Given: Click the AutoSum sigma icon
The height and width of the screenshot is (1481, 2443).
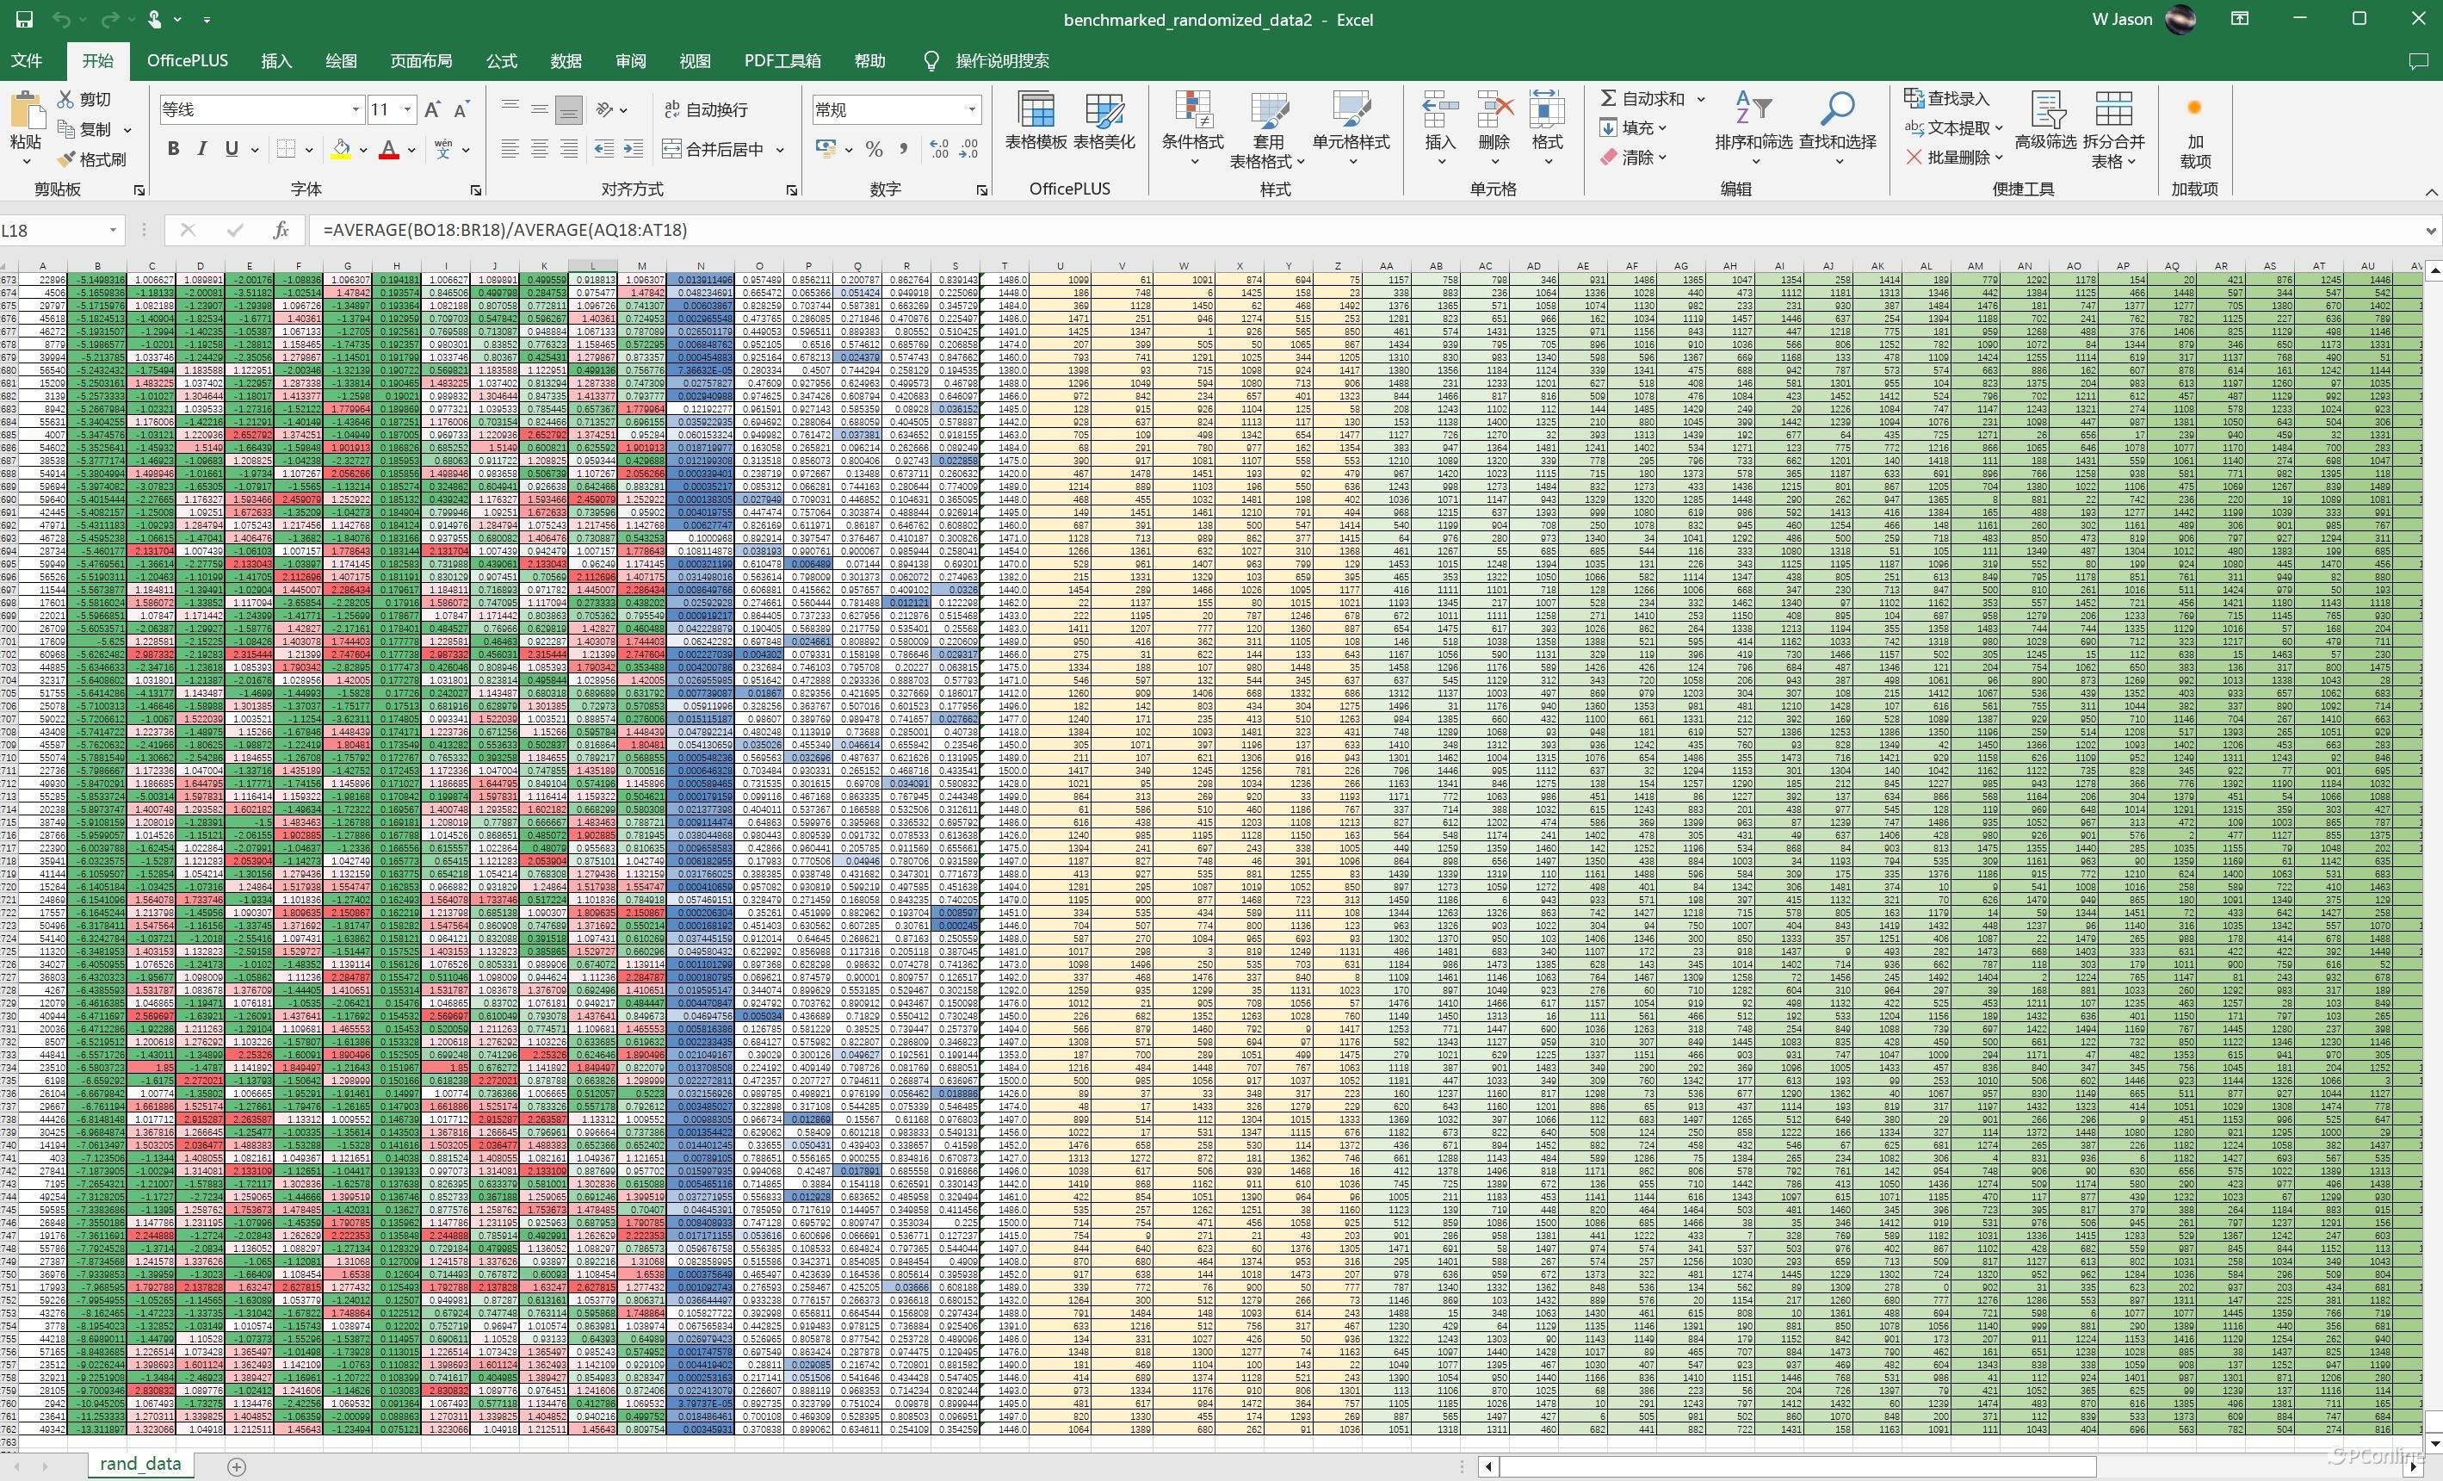Looking at the screenshot, I should pyautogui.click(x=1608, y=98).
